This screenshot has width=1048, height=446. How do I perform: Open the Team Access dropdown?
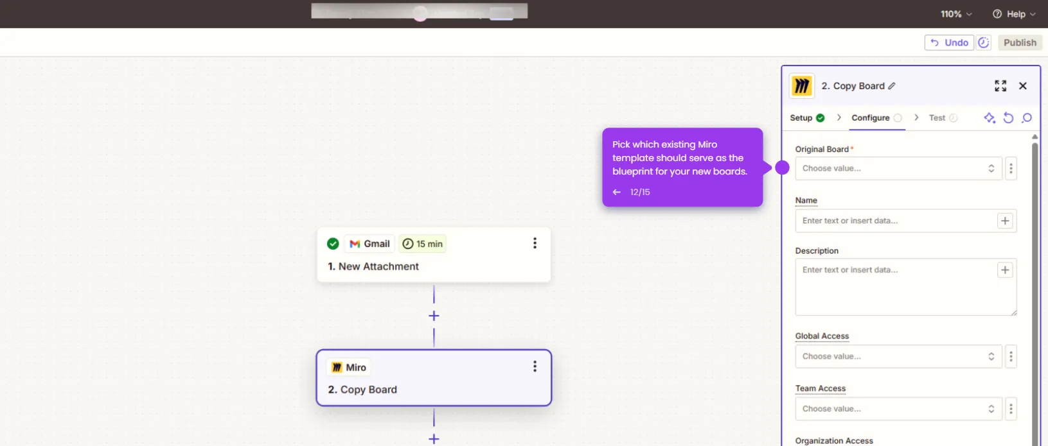[898, 409]
